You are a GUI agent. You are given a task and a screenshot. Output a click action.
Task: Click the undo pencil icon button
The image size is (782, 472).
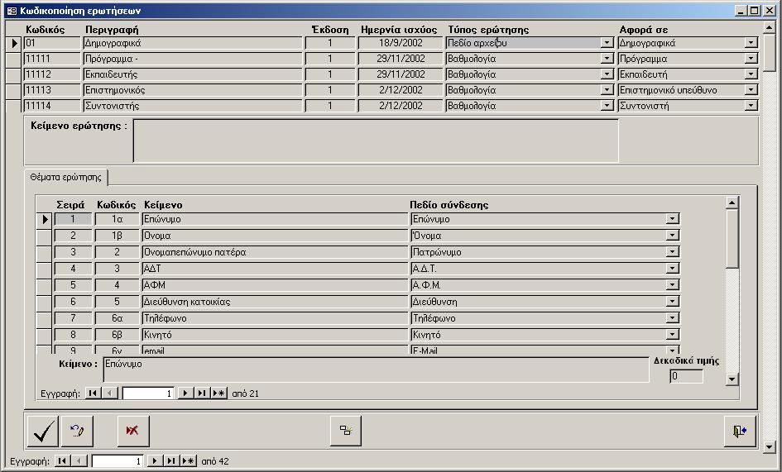tap(77, 431)
